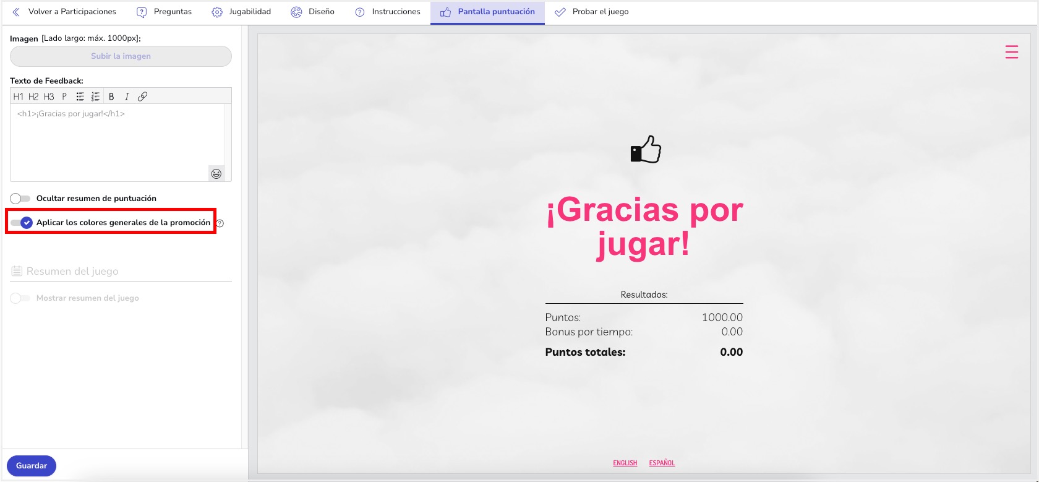Enable Ocultar resumen de puntuación toggle
The height and width of the screenshot is (482, 1039).
coord(20,199)
